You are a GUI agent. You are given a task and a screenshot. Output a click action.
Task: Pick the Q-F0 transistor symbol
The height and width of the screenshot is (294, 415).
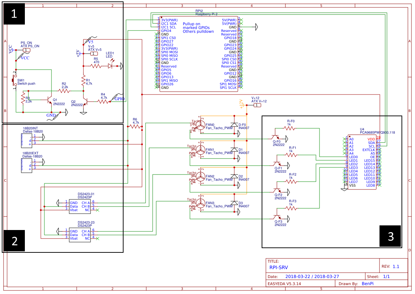(x=275, y=137)
